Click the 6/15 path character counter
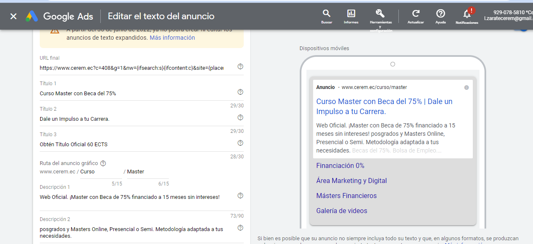Viewport: 533px width, 244px height. pos(164,184)
